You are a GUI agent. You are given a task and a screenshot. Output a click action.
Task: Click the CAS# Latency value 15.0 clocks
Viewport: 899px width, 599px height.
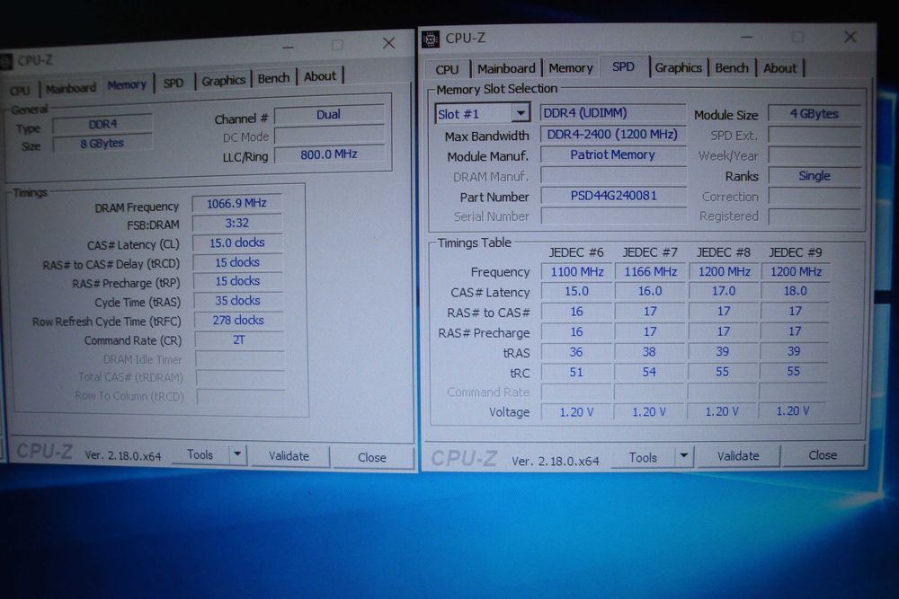236,242
